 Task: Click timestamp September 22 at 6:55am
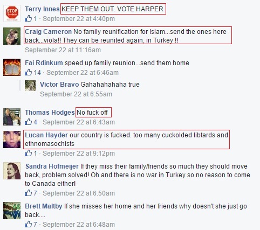coord(76,94)
